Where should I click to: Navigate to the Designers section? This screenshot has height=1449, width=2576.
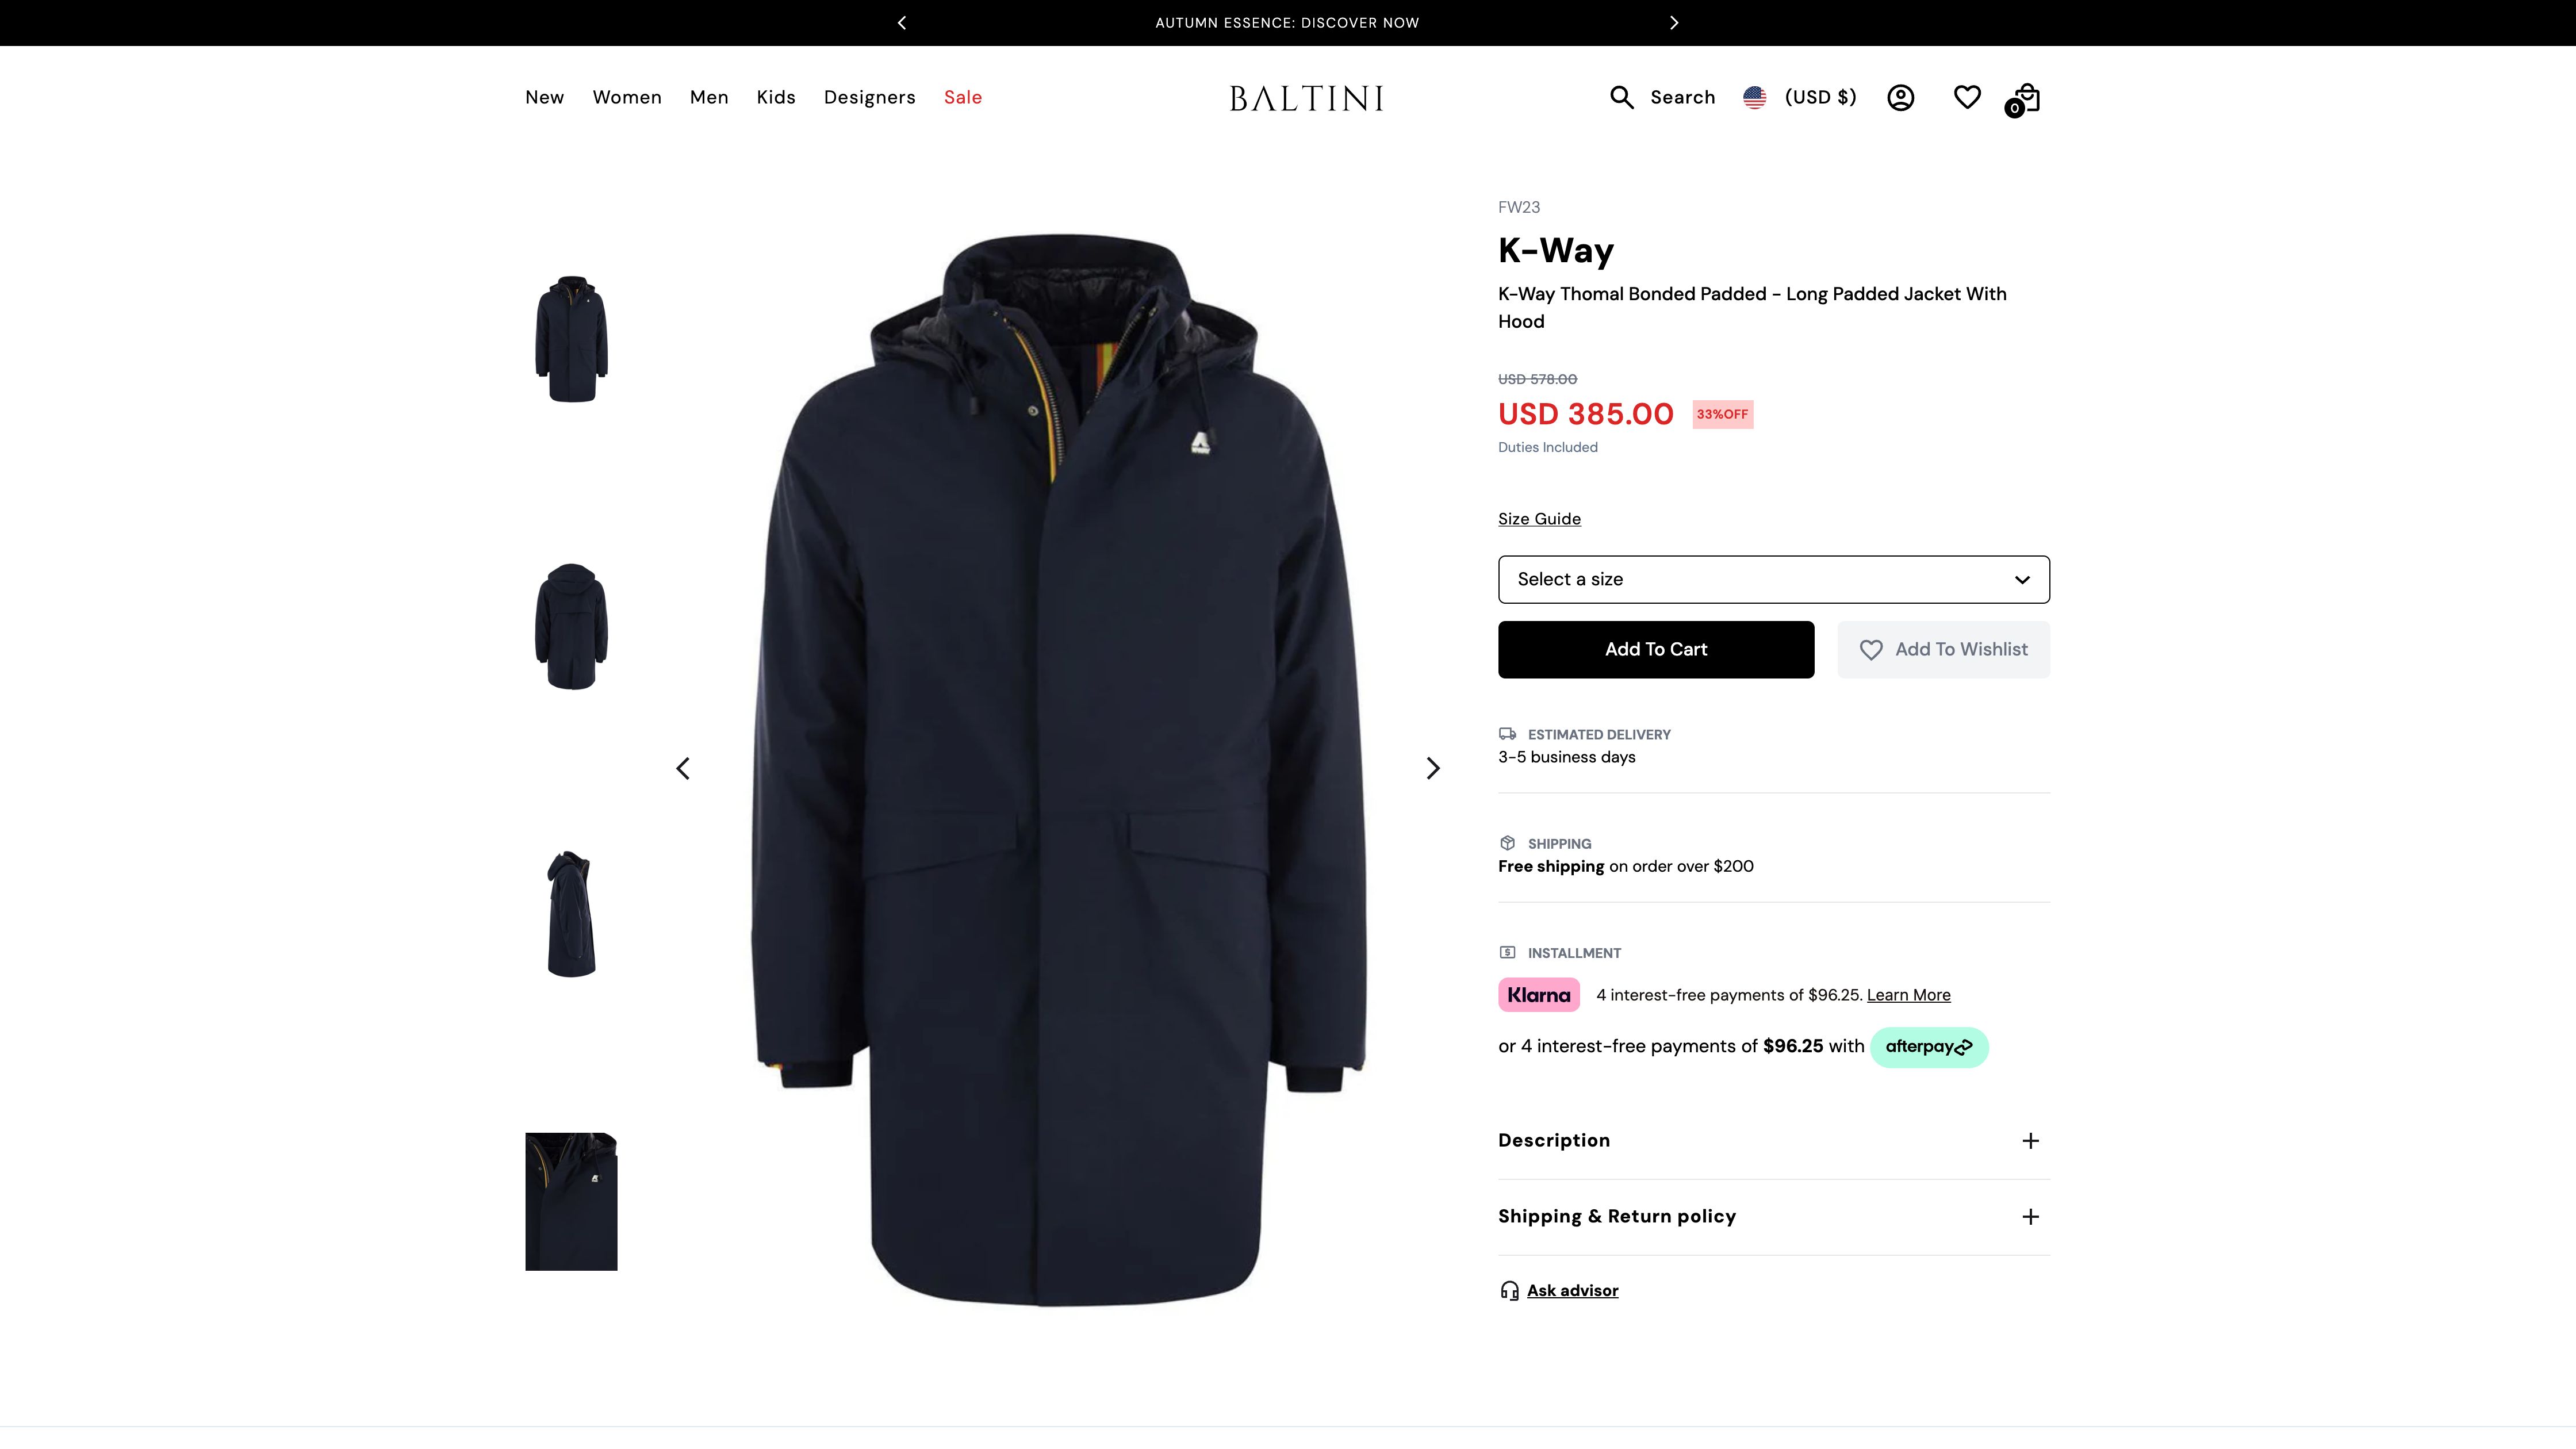tap(869, 97)
